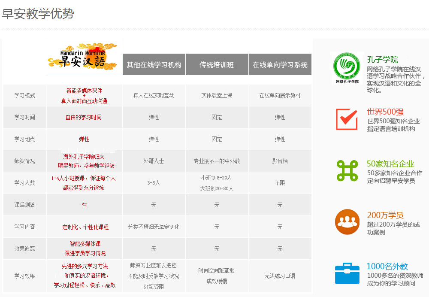This screenshot has width=429, height=297.
Task: Click the 固定 cell in 学习地点 row
Action: [x=217, y=139]
